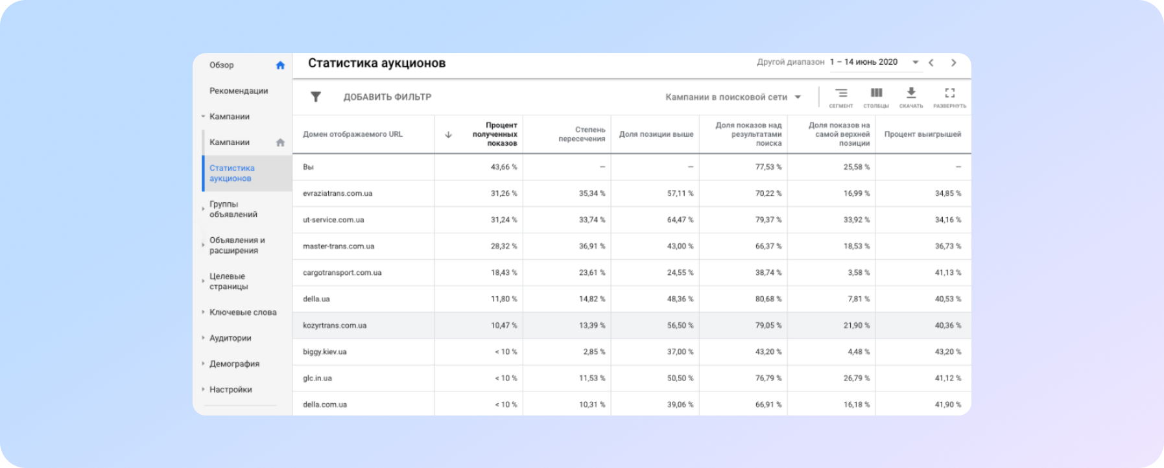The height and width of the screenshot is (468, 1164).
Task: Click the blue home icon beside Обзор
Action: coord(280,65)
